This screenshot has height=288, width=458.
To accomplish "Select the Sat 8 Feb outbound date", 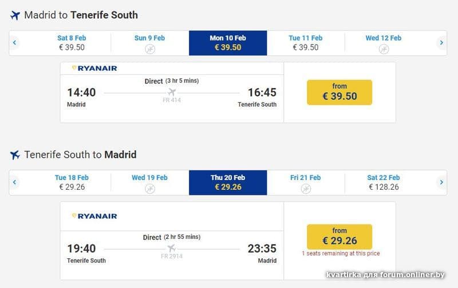I will [x=72, y=43].
